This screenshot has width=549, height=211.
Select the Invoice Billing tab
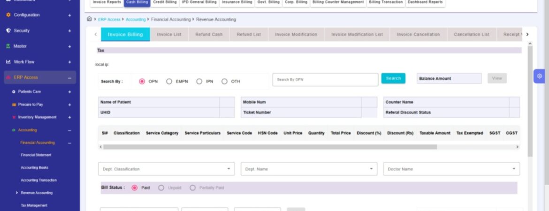tap(125, 34)
